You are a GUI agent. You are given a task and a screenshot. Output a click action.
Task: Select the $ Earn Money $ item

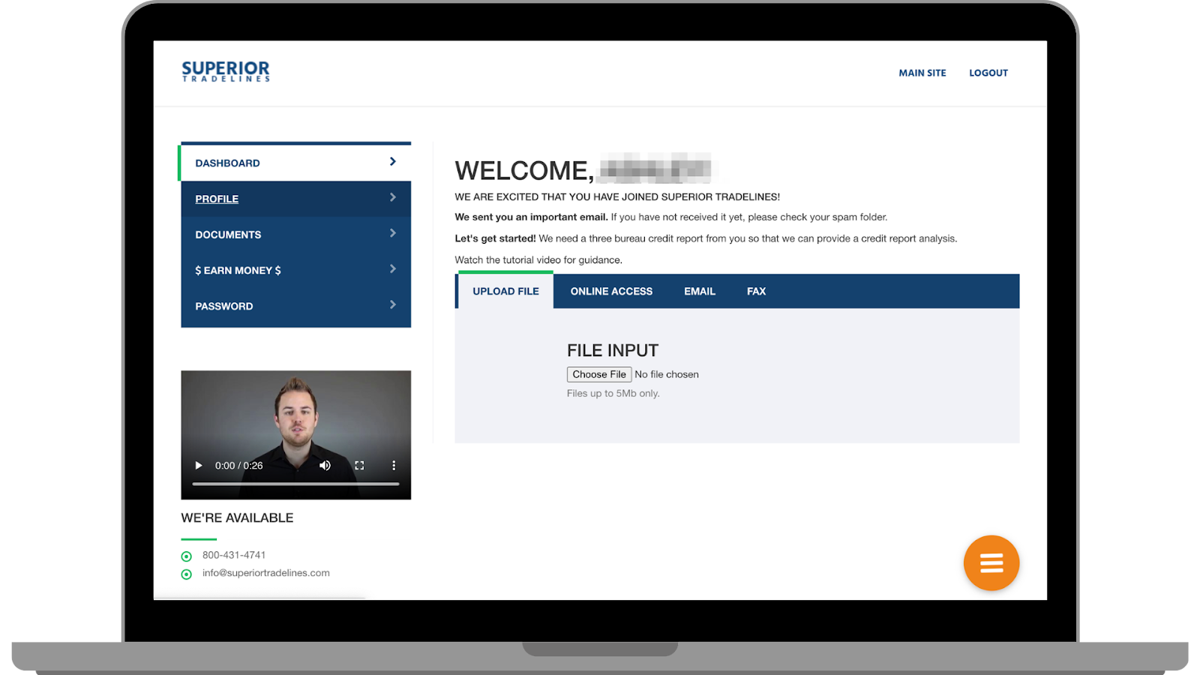(295, 270)
